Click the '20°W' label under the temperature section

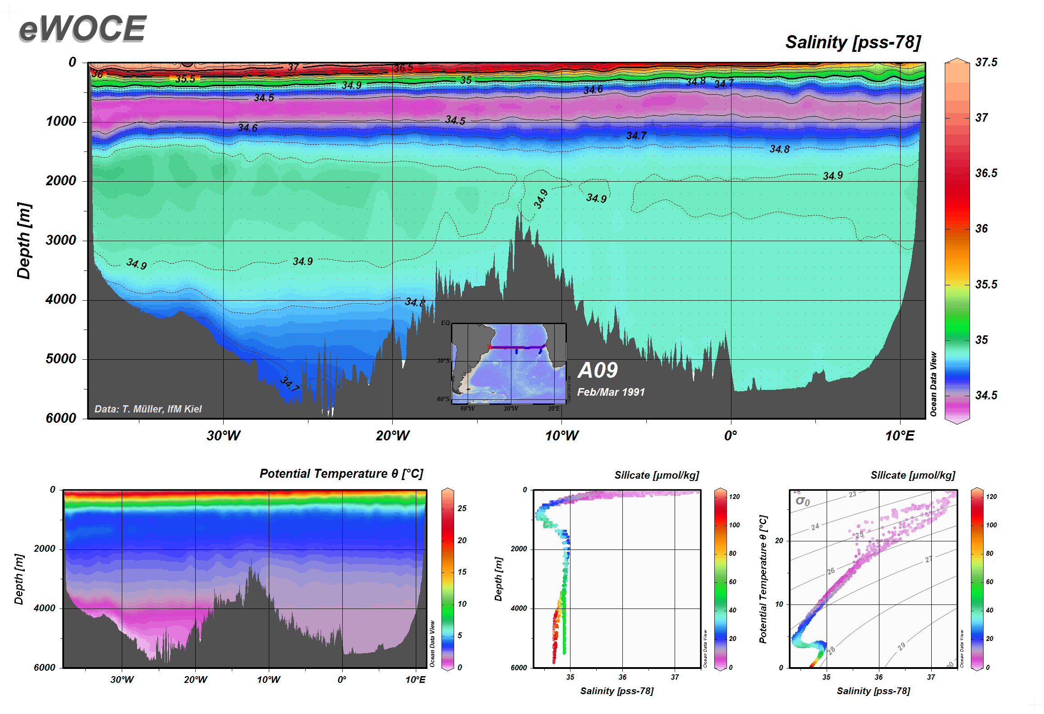[x=195, y=680]
